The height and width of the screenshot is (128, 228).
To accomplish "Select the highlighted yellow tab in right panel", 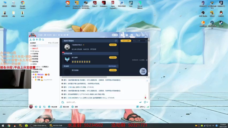I will [x=126, y=41].
